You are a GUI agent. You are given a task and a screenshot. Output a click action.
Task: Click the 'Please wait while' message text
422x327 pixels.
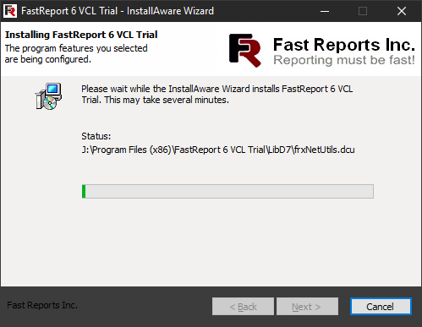pos(217,95)
